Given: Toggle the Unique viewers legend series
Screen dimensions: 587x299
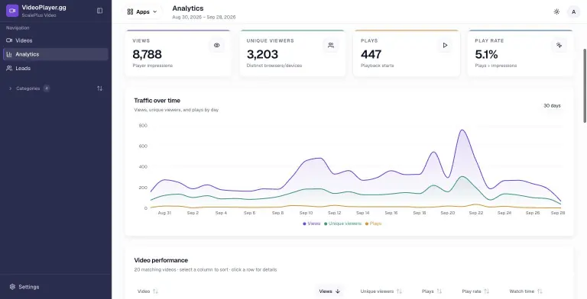Looking at the screenshot, I should coord(343,223).
